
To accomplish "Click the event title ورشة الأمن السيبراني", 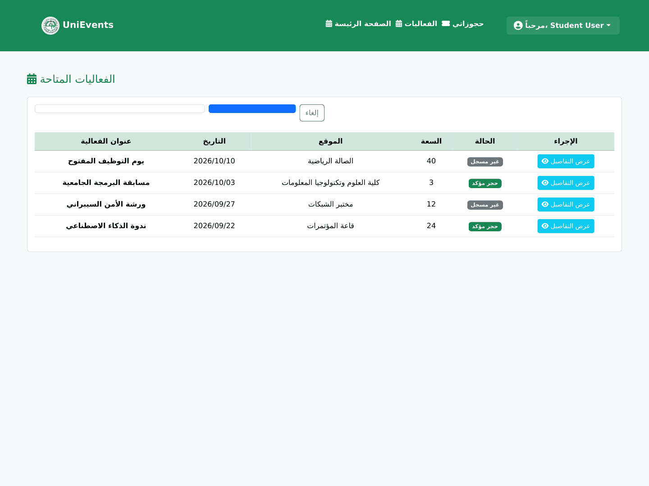I will 106,204.
